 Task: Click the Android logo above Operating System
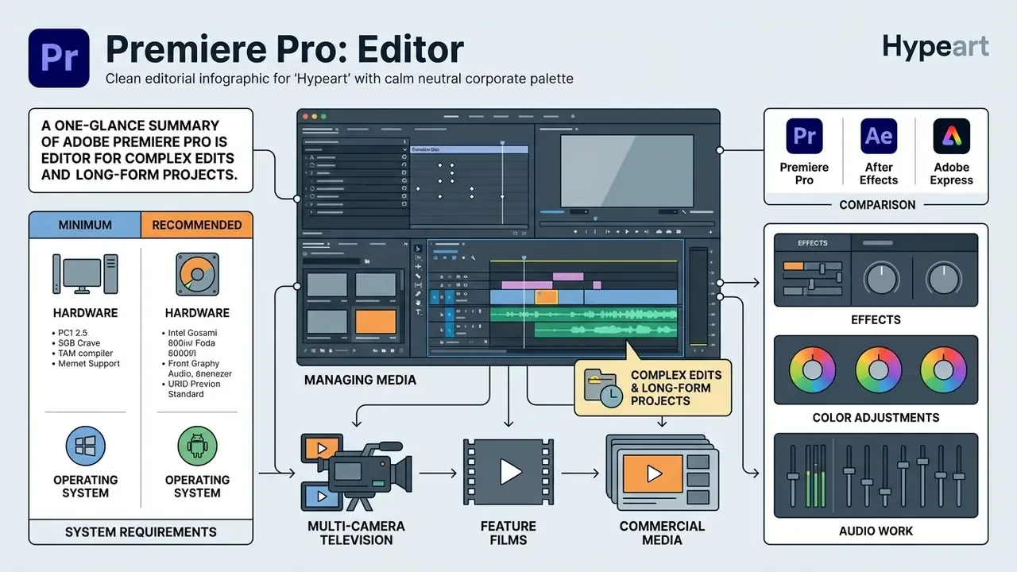[197, 446]
